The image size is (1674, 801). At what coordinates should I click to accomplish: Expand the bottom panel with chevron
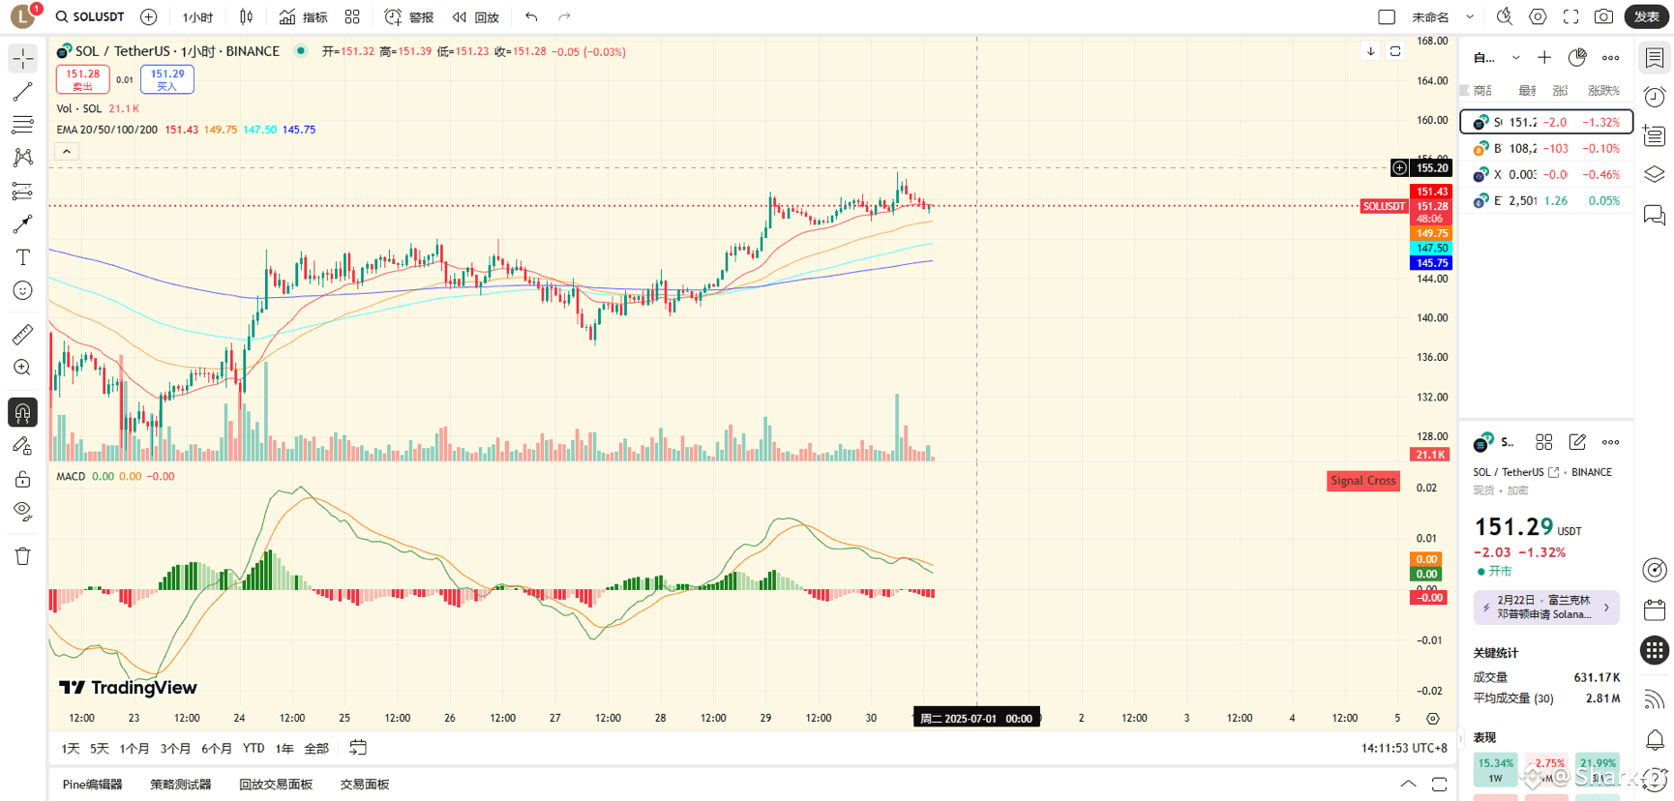tap(1408, 785)
